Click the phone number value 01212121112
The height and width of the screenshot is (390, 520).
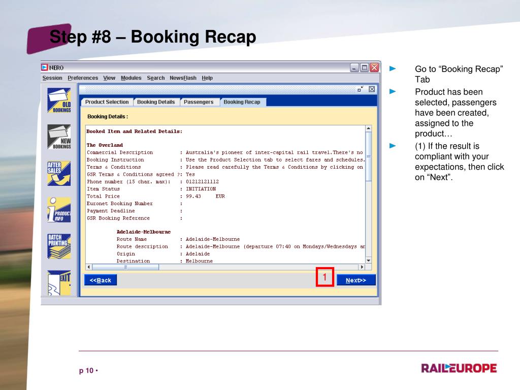pyautogui.click(x=202, y=181)
